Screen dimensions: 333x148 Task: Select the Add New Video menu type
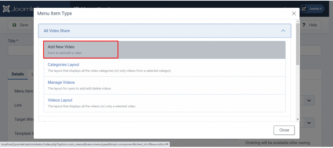point(165,50)
